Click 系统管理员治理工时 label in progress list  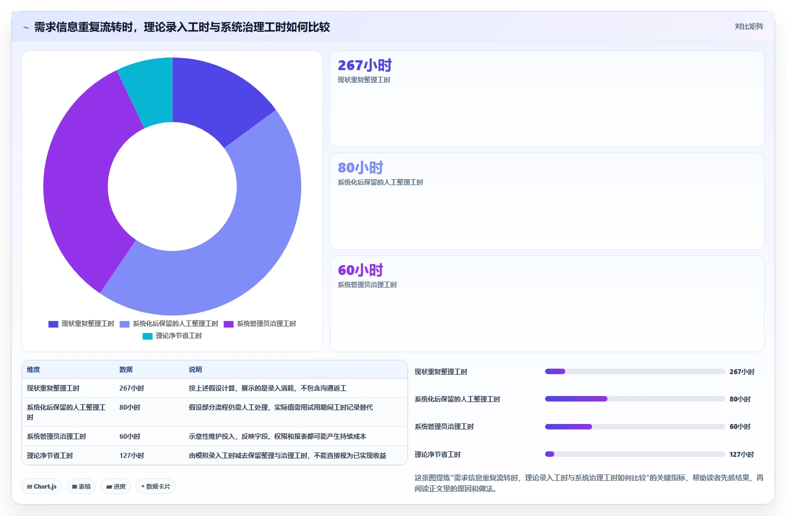tap(444, 427)
